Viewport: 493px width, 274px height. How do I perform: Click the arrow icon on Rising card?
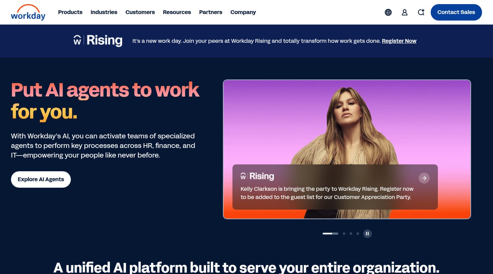point(424,178)
